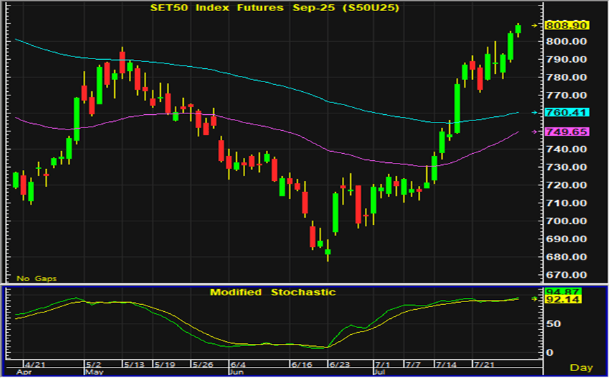Click the magenta 749.65 moving average tag
610x378 pixels.
point(568,132)
